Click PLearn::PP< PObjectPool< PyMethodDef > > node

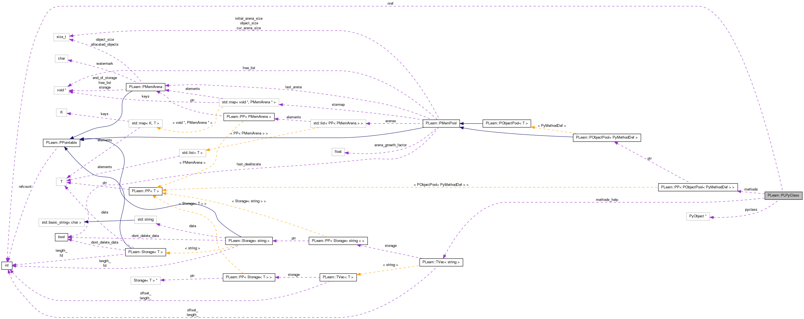[697, 187]
